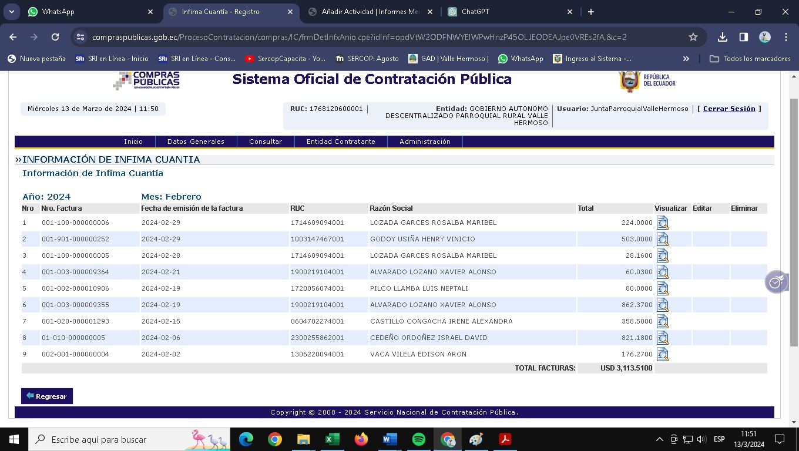The image size is (799, 451).
Task: Bookmark this page with the star icon
Action: pyautogui.click(x=693, y=37)
